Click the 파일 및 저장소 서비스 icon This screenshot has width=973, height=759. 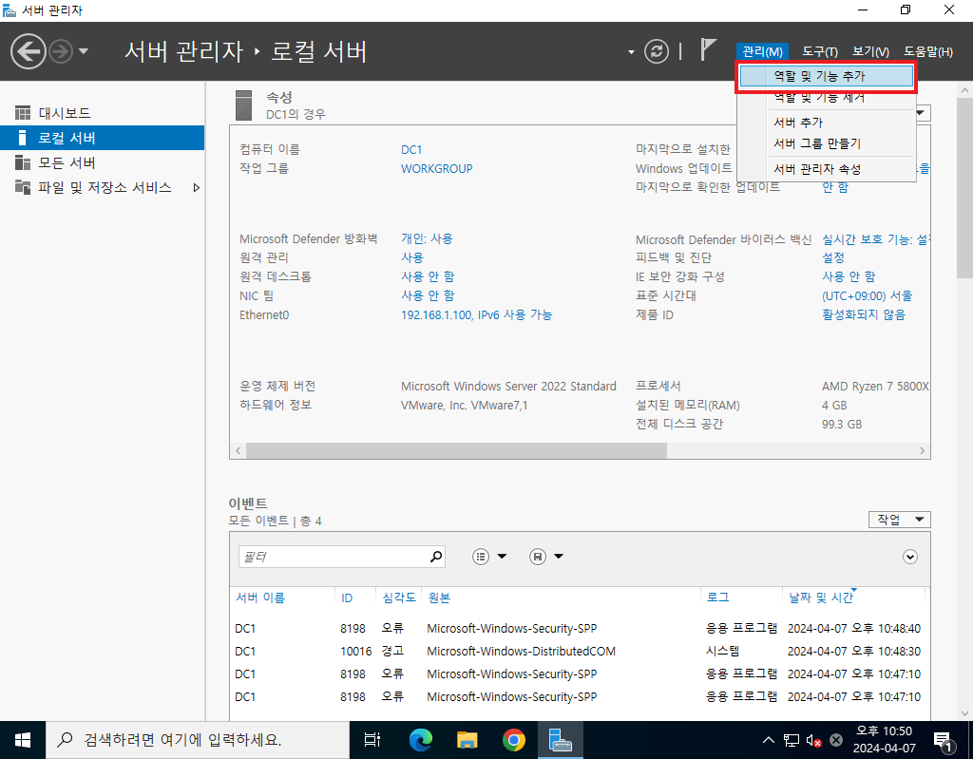click(23, 187)
